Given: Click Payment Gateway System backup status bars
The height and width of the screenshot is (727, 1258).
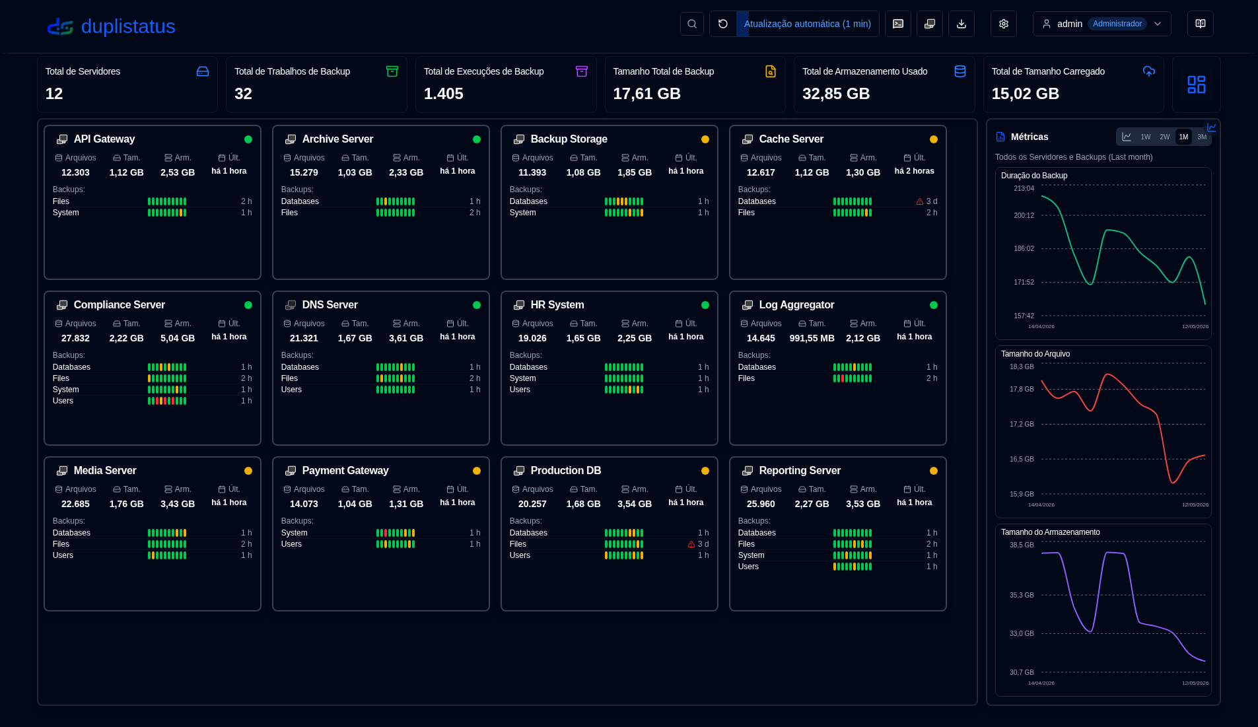Looking at the screenshot, I should coord(396,533).
